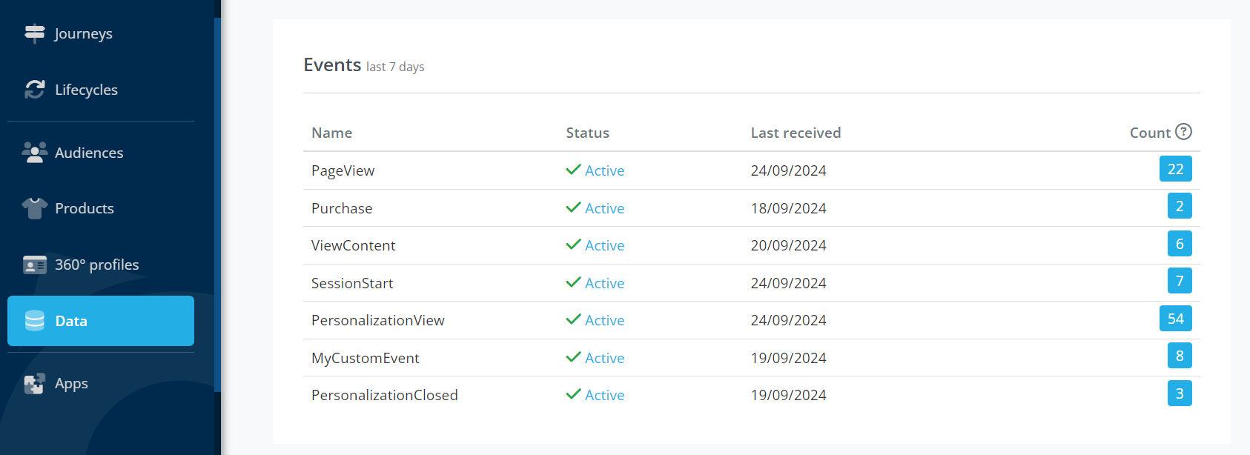This screenshot has height=455, width=1250.
Task: Click the green checkmark in the MyCustomEvent row
Action: (x=573, y=357)
